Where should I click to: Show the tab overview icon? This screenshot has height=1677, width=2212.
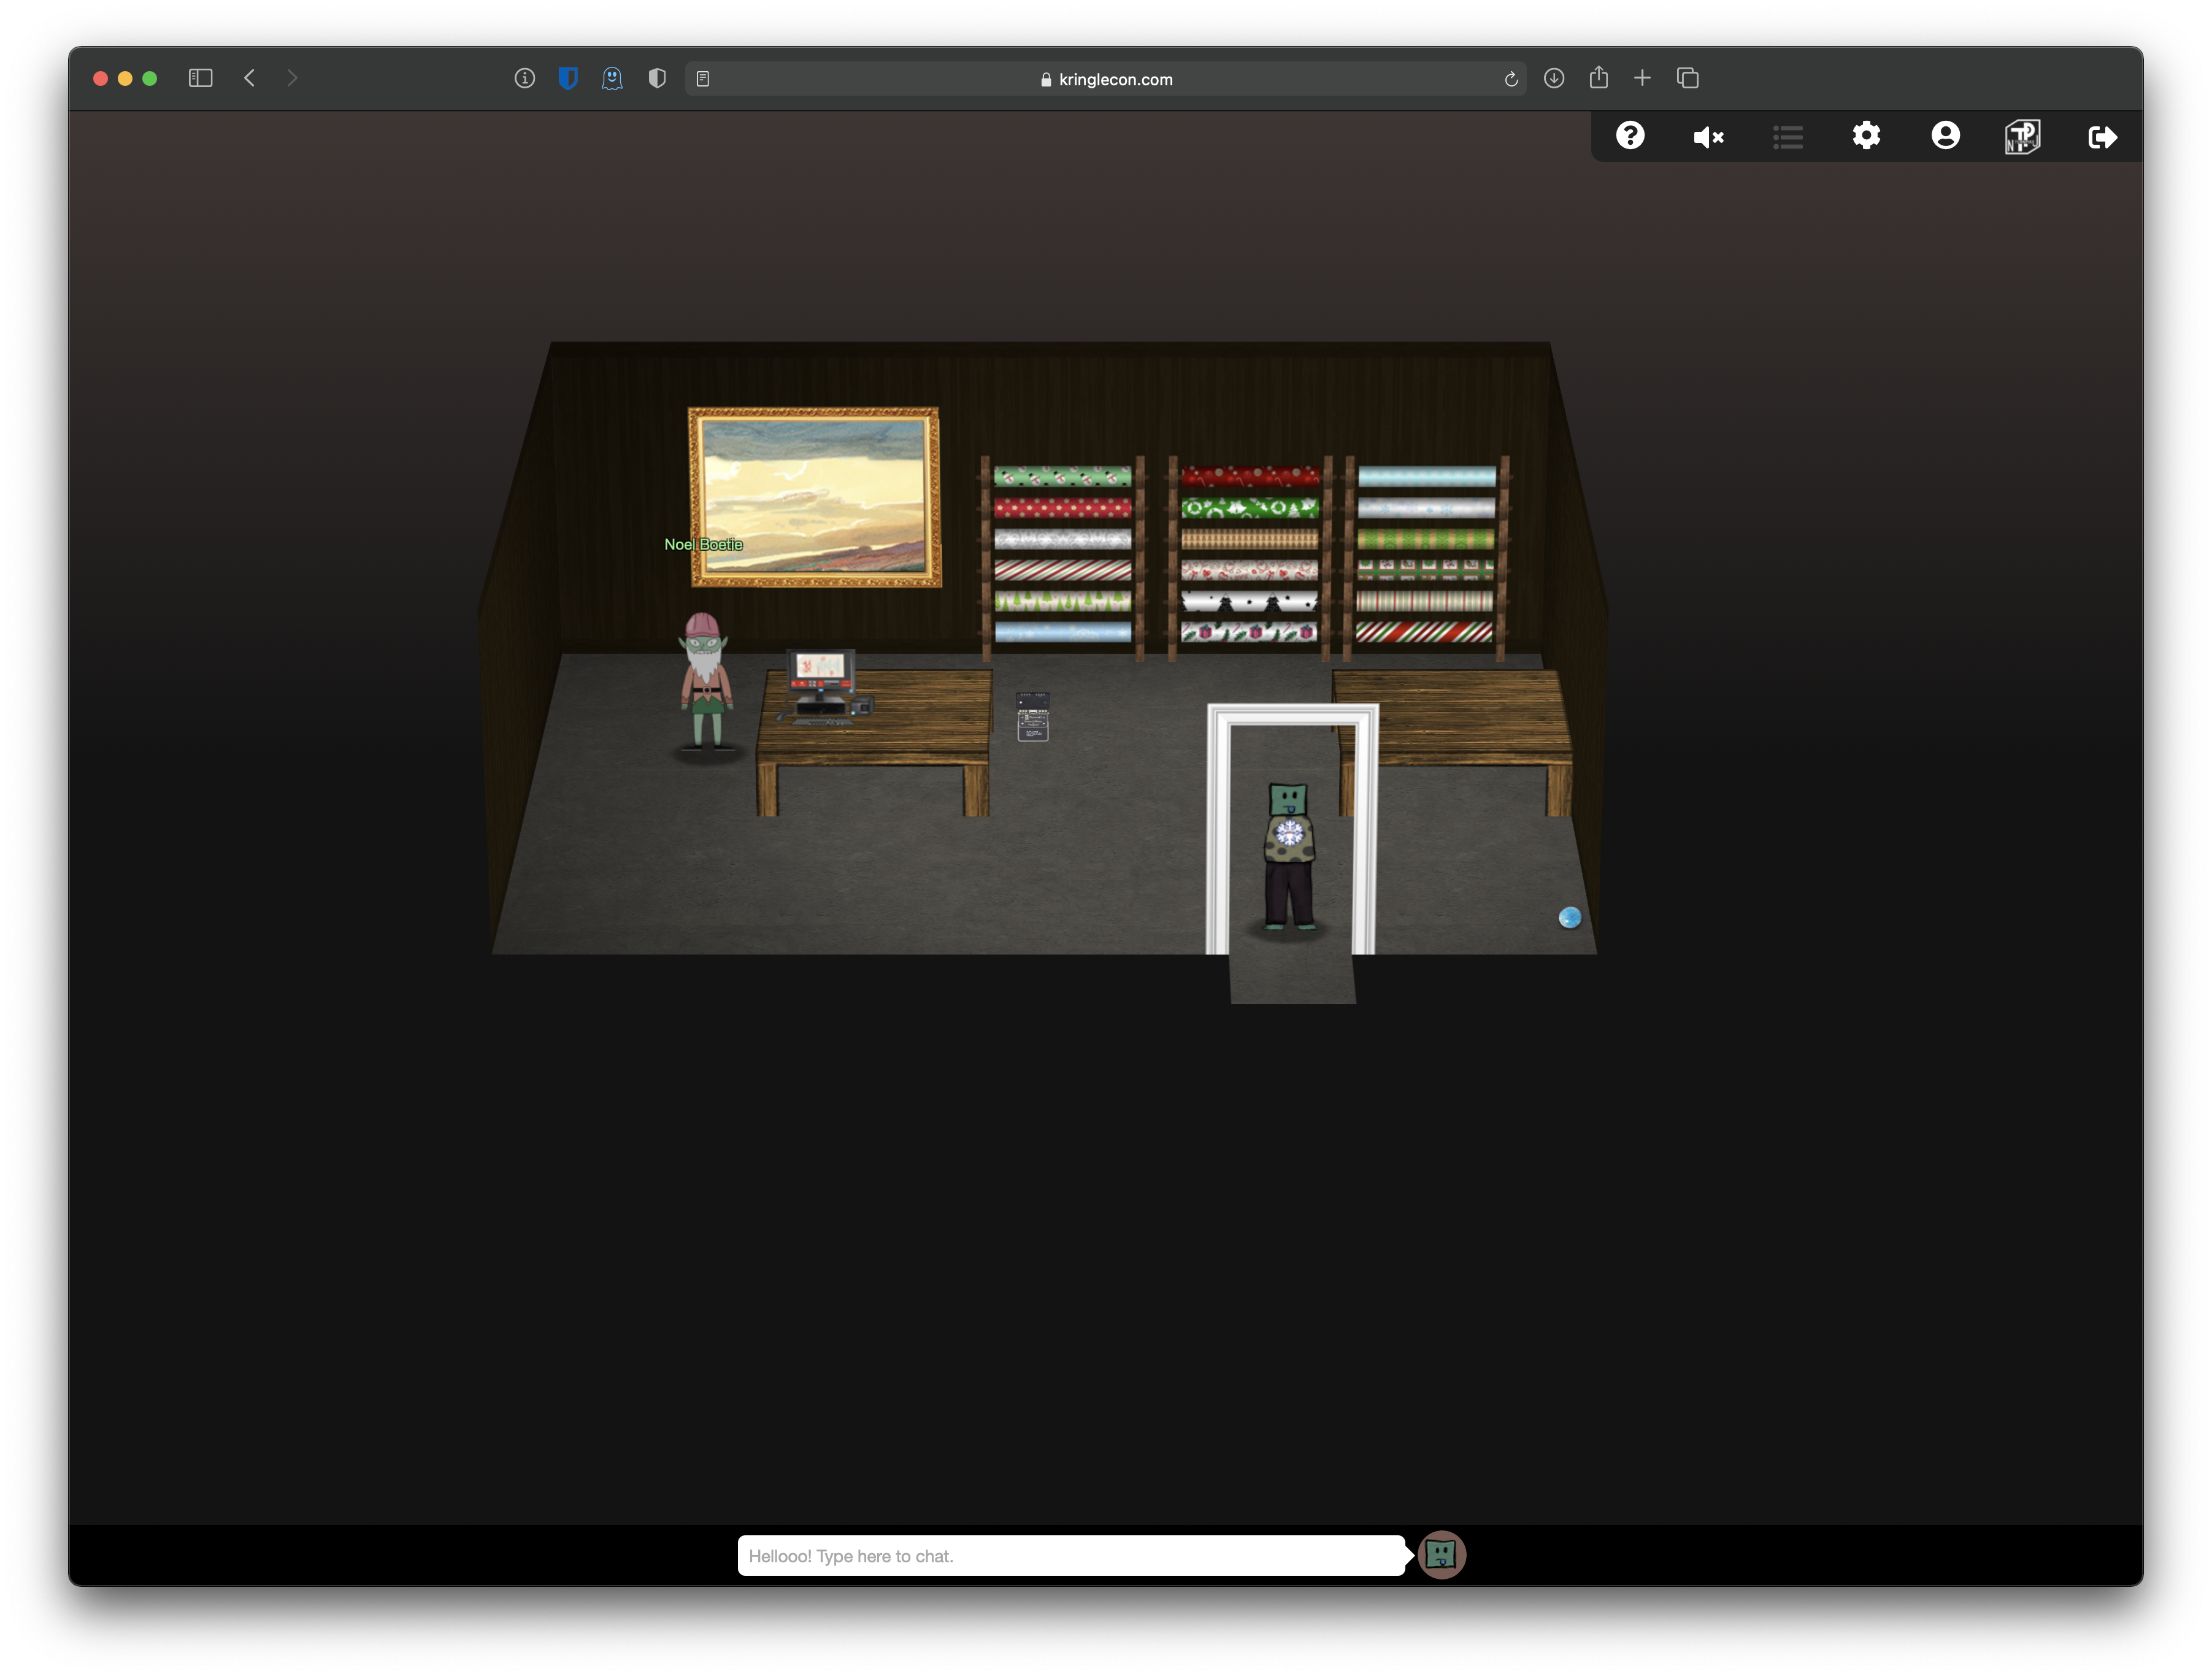1688,78
